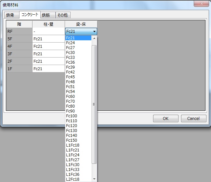
Task: Pick Fc90 in the list
Action: (x=78, y=111)
